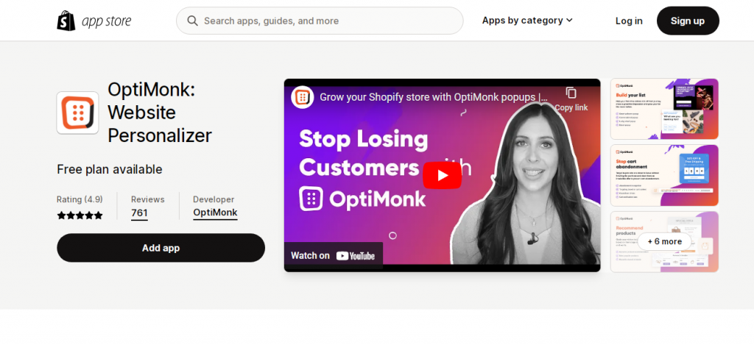The height and width of the screenshot is (345, 754).
Task: Play the YouTube video
Action: coord(442,175)
